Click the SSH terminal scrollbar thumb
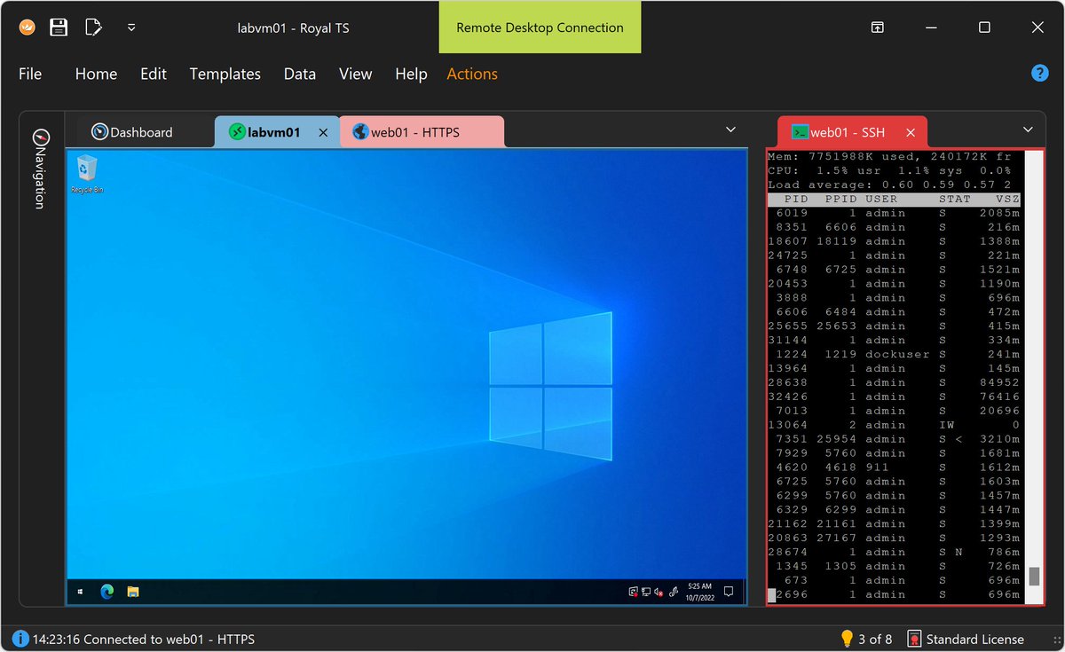Image resolution: width=1065 pixels, height=652 pixels. [x=1034, y=577]
